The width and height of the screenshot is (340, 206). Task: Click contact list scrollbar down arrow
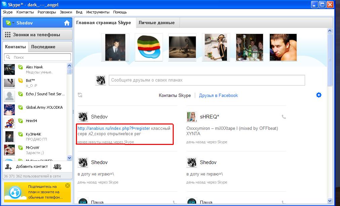point(70,158)
